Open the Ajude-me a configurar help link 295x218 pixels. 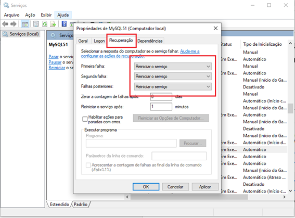189,51
